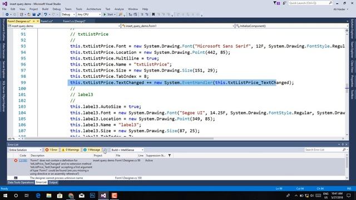Image resolution: width=356 pixels, height=200 pixels.
Task: Toggle the bookmark icon in toolbar
Action: (x=154, y=14)
